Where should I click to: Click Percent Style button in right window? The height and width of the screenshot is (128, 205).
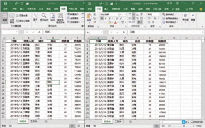[155, 19]
